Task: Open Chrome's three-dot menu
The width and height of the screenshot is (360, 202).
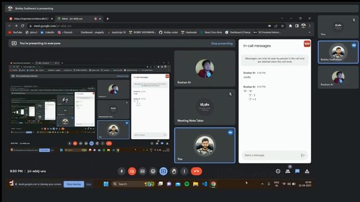Action: [x=310, y=26]
